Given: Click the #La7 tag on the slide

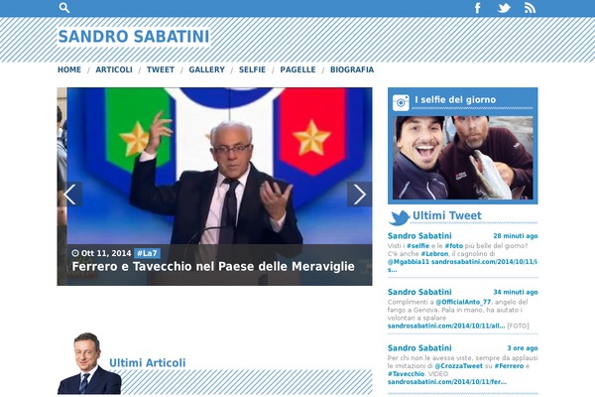Looking at the screenshot, I should click(x=147, y=253).
